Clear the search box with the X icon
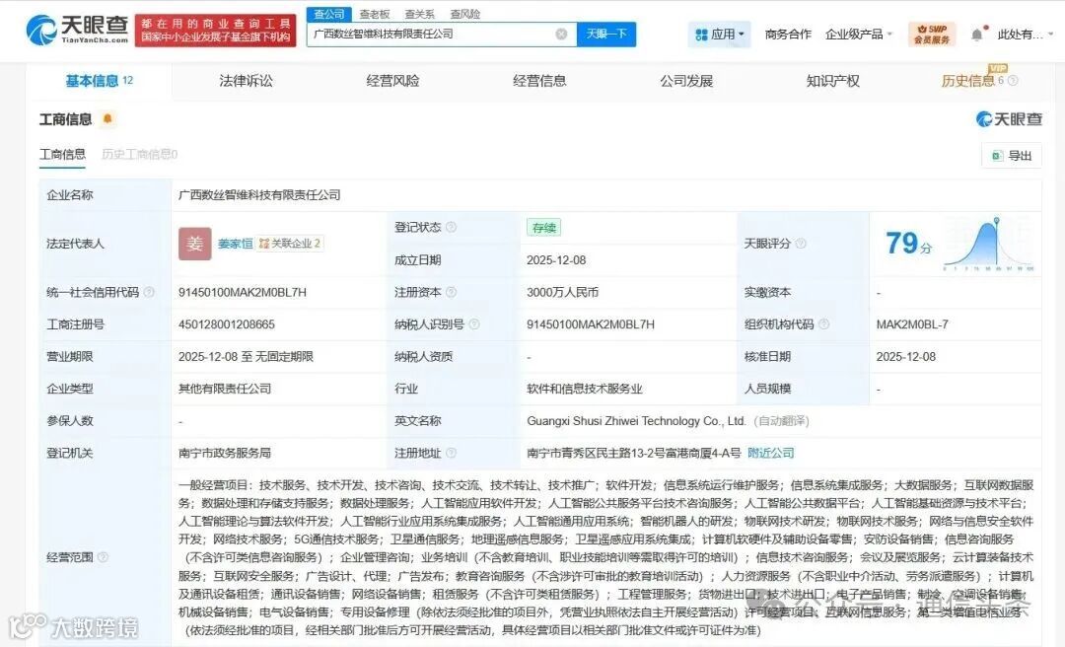Viewport: 1065px width, 647px height. pos(561,34)
